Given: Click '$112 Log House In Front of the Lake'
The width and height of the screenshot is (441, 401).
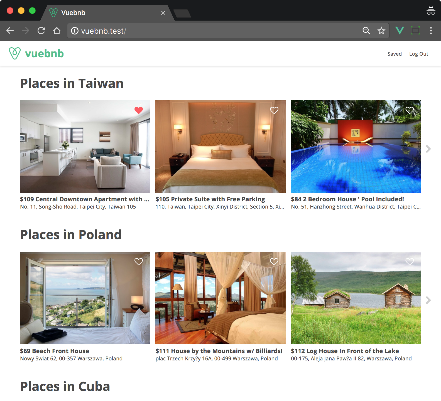Looking at the screenshot, I should (345, 351).
